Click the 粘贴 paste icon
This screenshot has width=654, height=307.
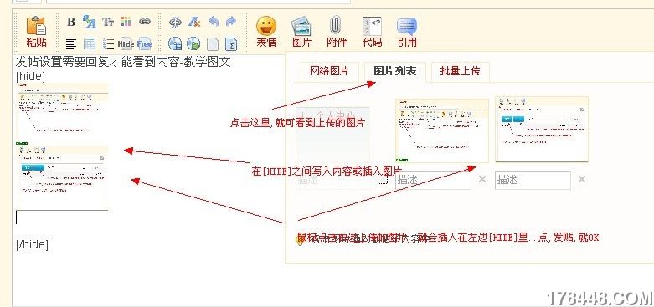36,32
